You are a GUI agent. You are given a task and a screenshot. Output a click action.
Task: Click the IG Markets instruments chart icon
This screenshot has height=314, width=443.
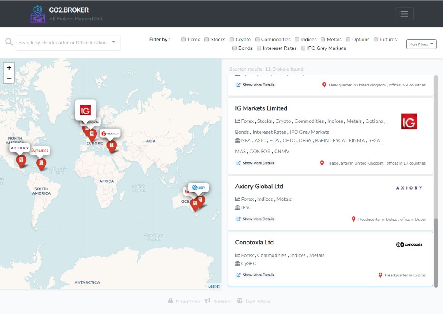(x=238, y=121)
